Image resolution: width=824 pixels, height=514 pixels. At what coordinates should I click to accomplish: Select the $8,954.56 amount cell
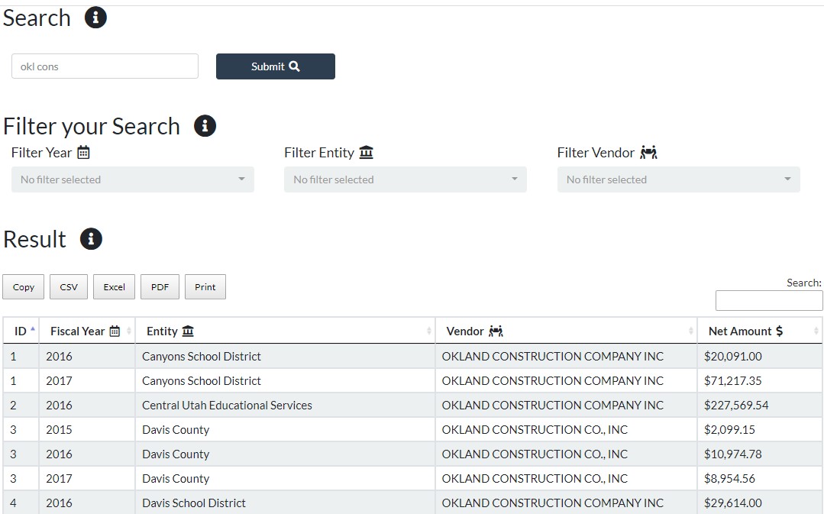(760, 478)
